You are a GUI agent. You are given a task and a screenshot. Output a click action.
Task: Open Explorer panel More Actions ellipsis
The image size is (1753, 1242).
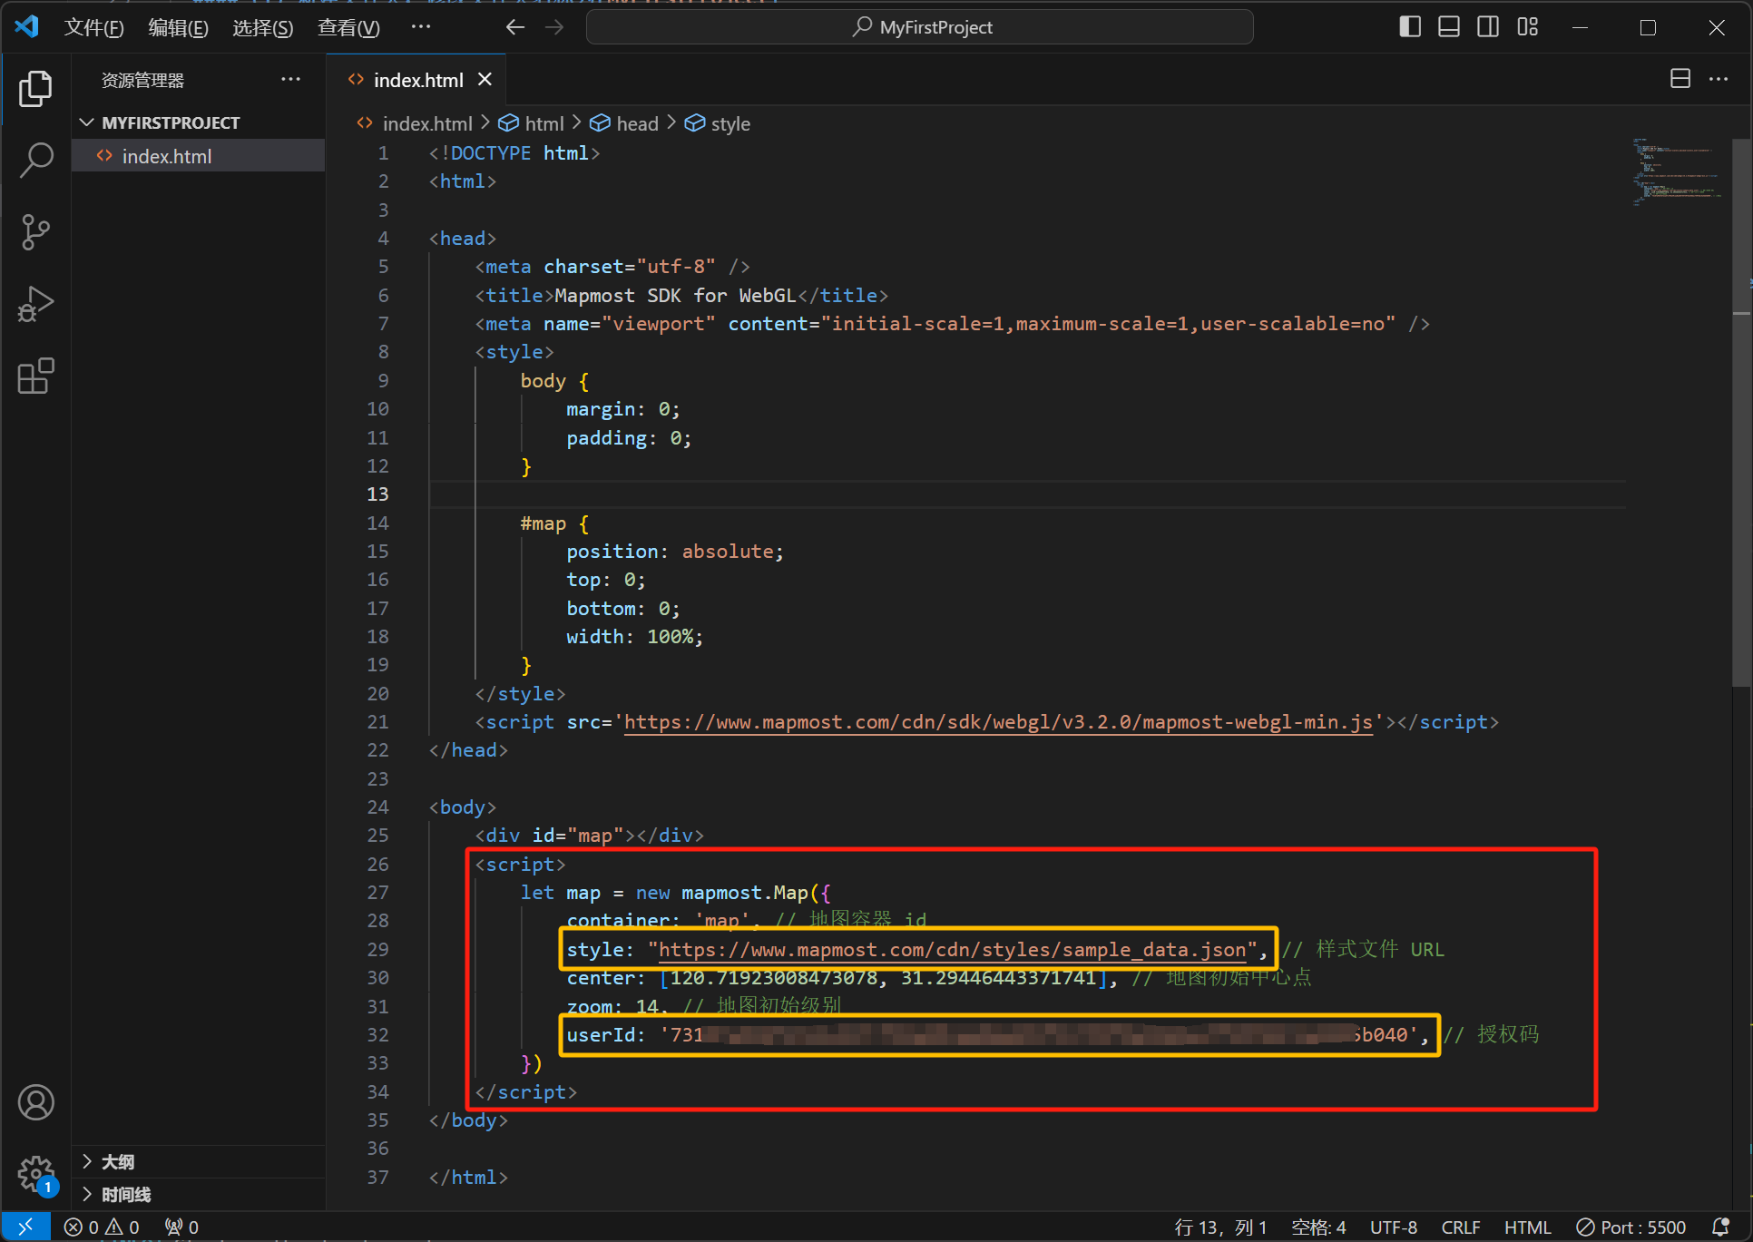click(x=290, y=79)
